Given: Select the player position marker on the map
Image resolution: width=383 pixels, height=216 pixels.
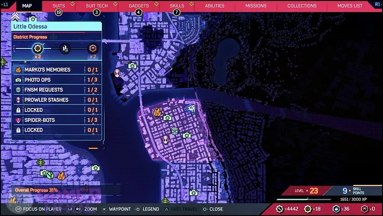Looking at the screenshot, I should pyautogui.click(x=191, y=108).
